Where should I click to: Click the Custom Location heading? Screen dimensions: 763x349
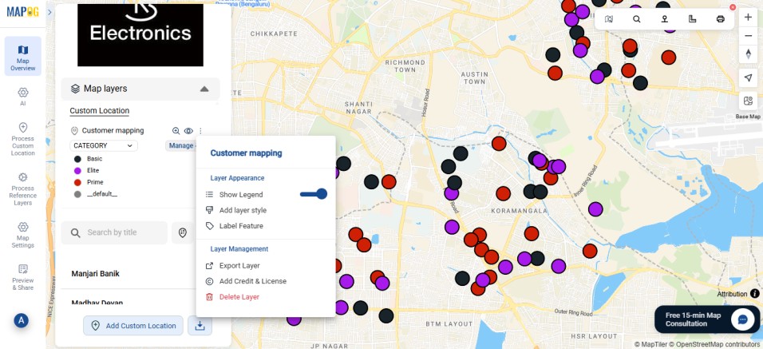coord(99,111)
